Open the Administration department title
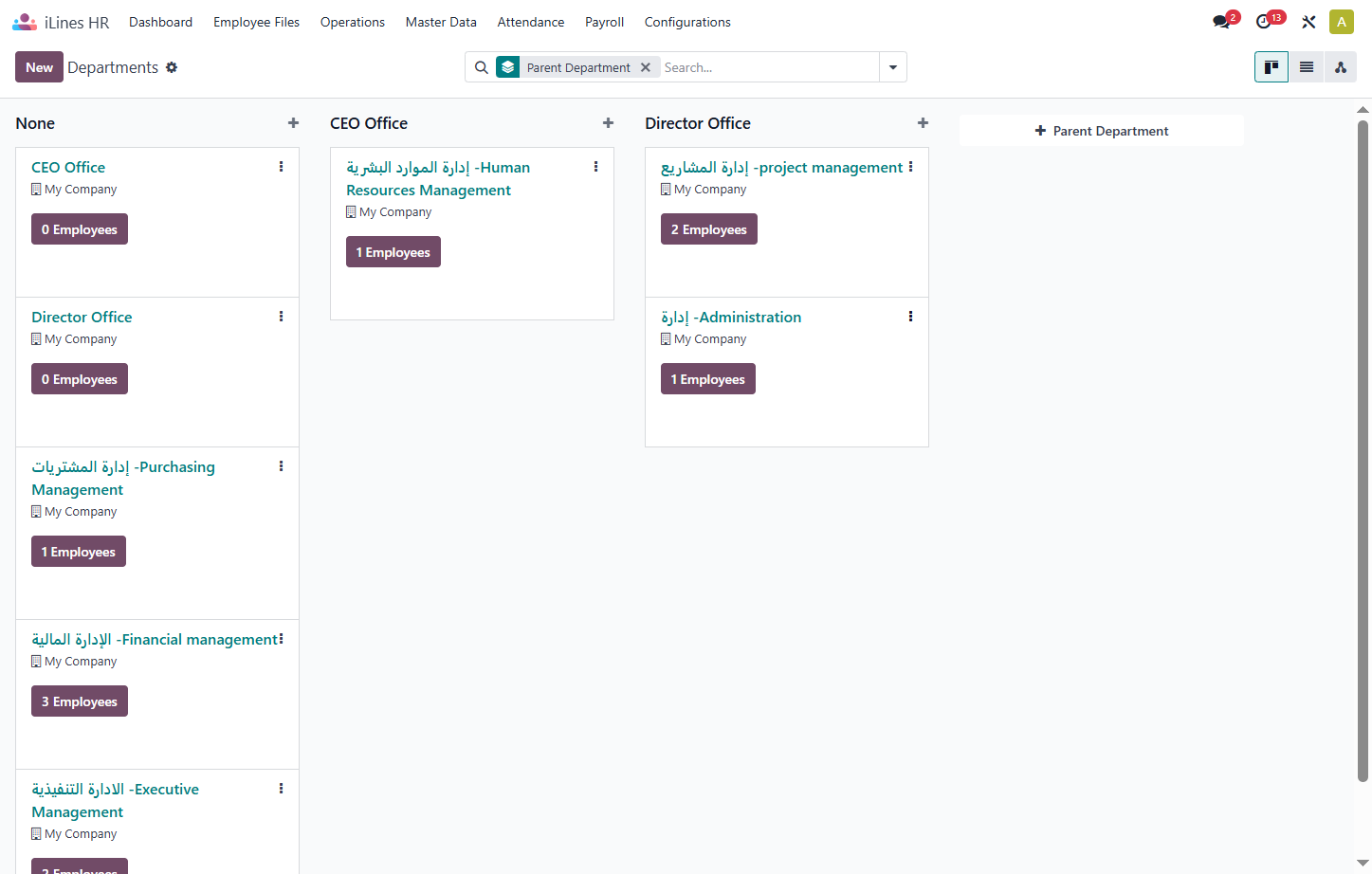This screenshot has width=1372, height=874. [731, 317]
